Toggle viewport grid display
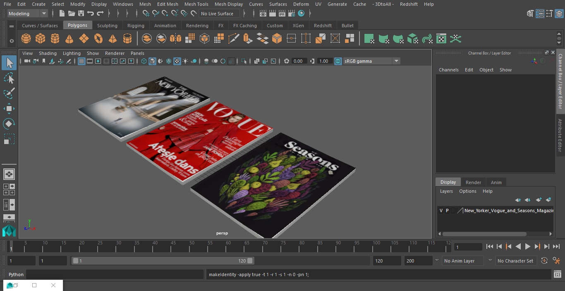565x291 pixels. (81, 61)
